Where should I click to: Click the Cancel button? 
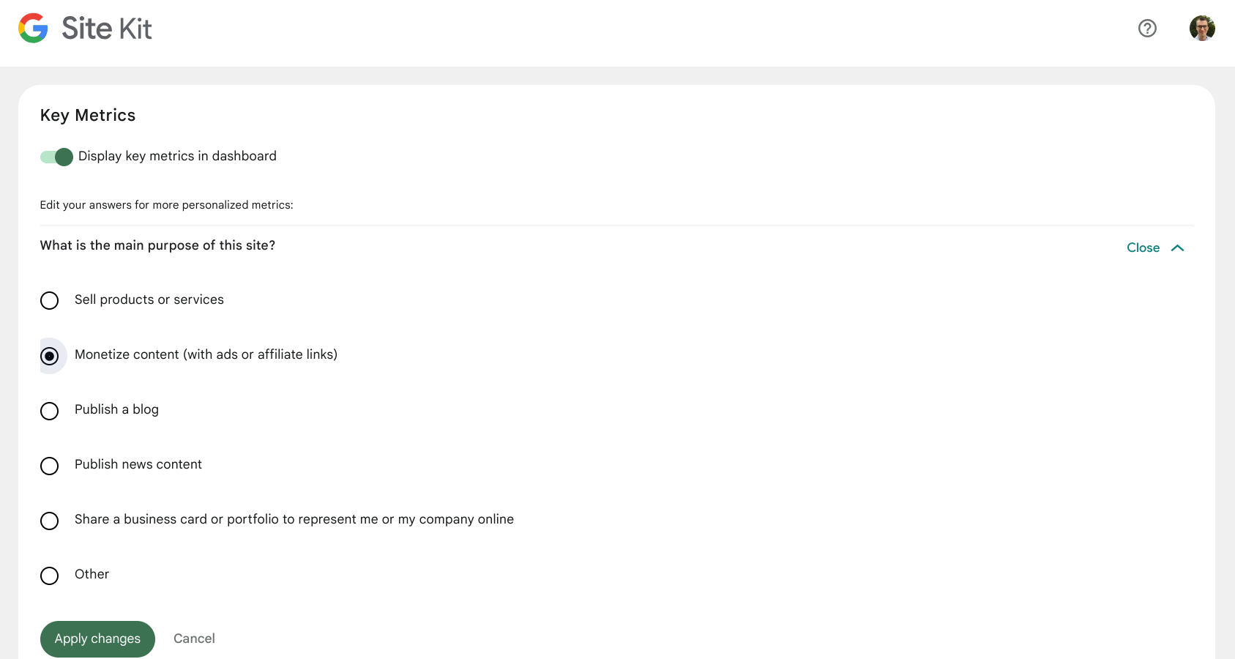pyautogui.click(x=194, y=638)
